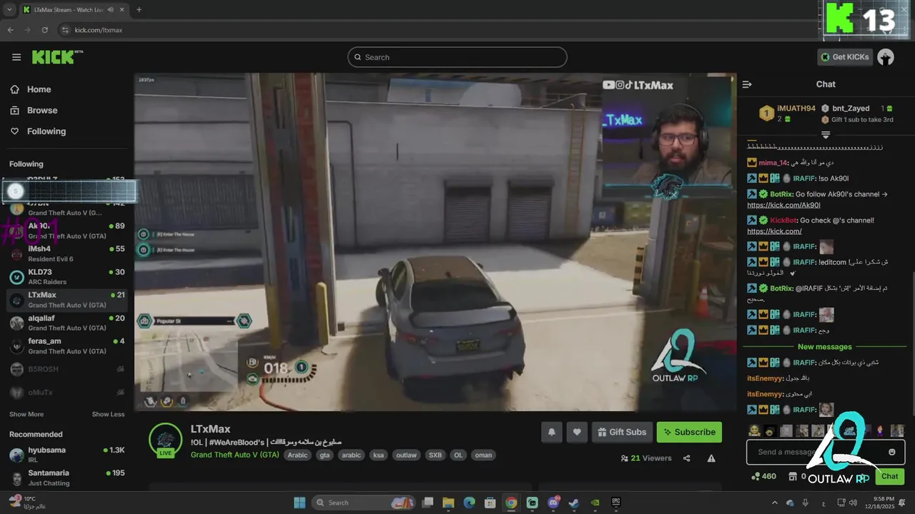Click Show Less in Following list
The image size is (915, 514).
tap(108, 414)
